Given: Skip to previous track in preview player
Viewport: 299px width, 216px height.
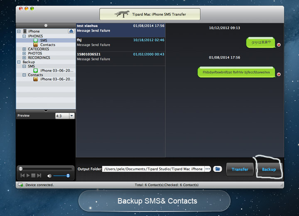Looking at the screenshot, I should coord(22,176).
